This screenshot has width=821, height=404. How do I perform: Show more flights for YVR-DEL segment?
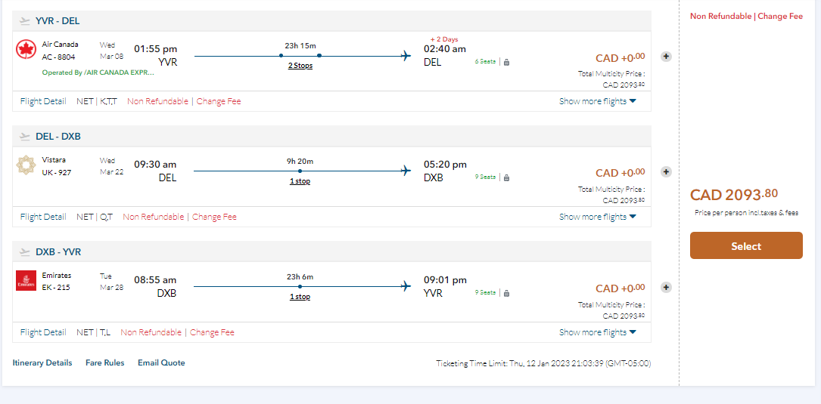[597, 101]
